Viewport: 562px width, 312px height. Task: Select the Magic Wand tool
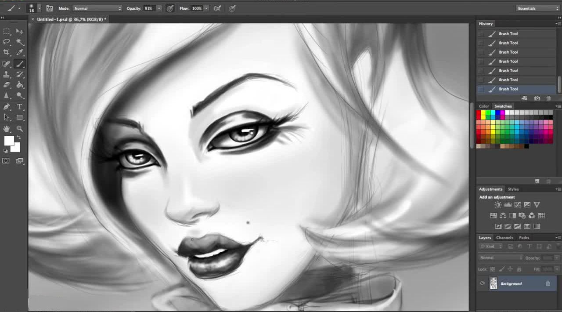20,42
